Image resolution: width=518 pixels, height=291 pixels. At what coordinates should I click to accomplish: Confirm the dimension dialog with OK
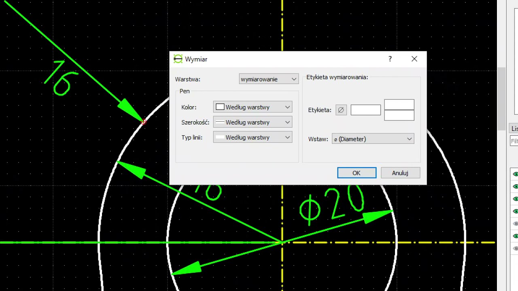coord(357,173)
